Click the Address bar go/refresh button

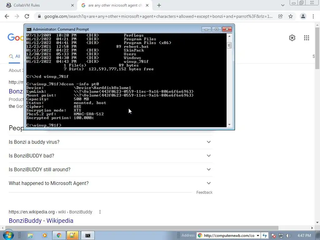[264, 236]
